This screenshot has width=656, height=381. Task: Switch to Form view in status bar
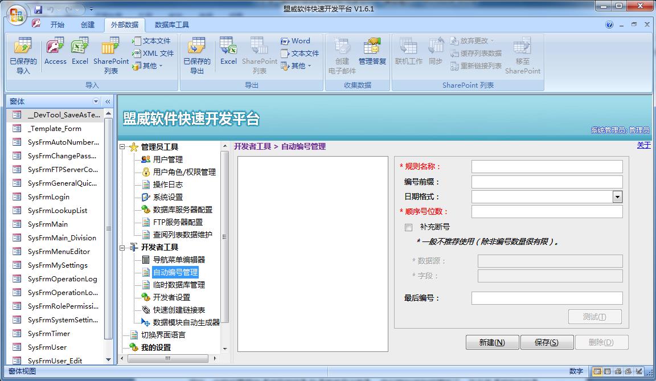tap(597, 371)
